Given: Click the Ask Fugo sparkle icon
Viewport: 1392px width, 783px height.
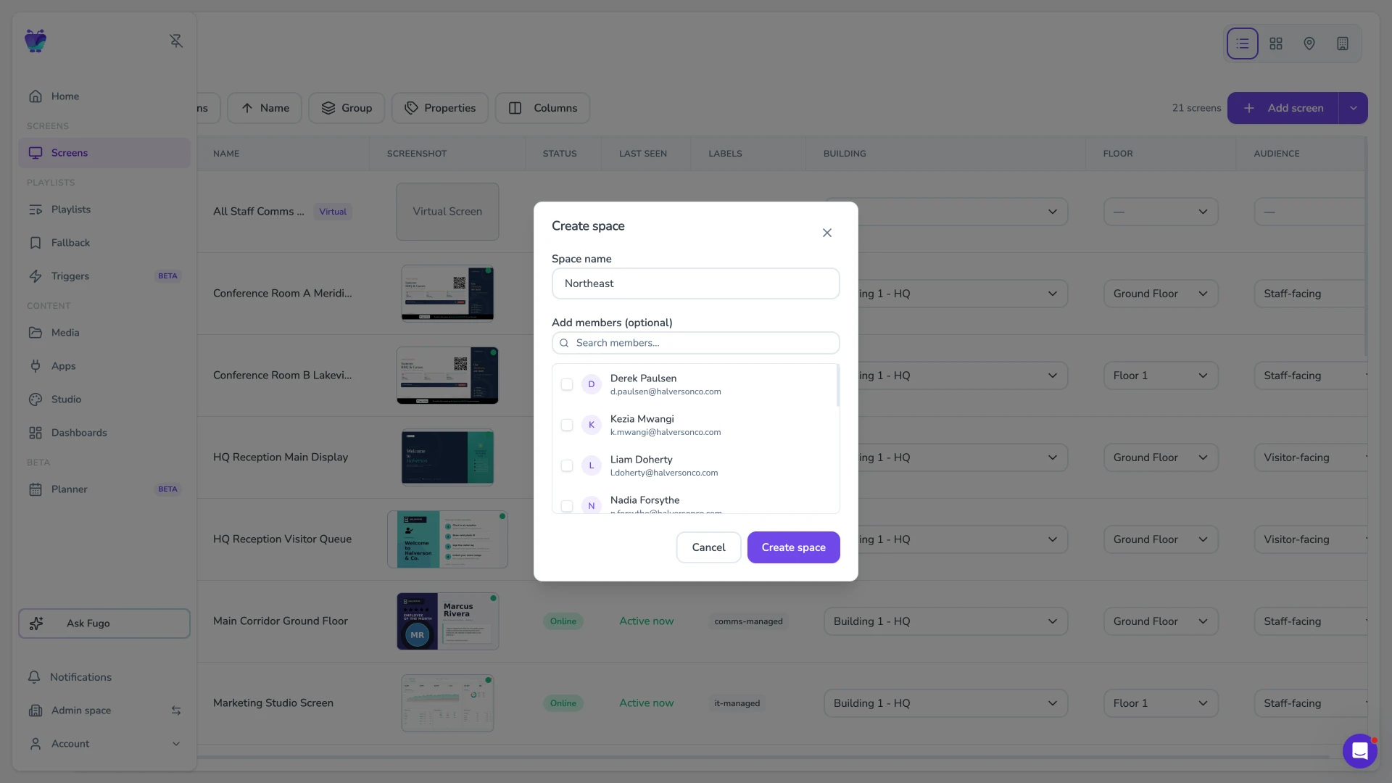Looking at the screenshot, I should point(36,623).
